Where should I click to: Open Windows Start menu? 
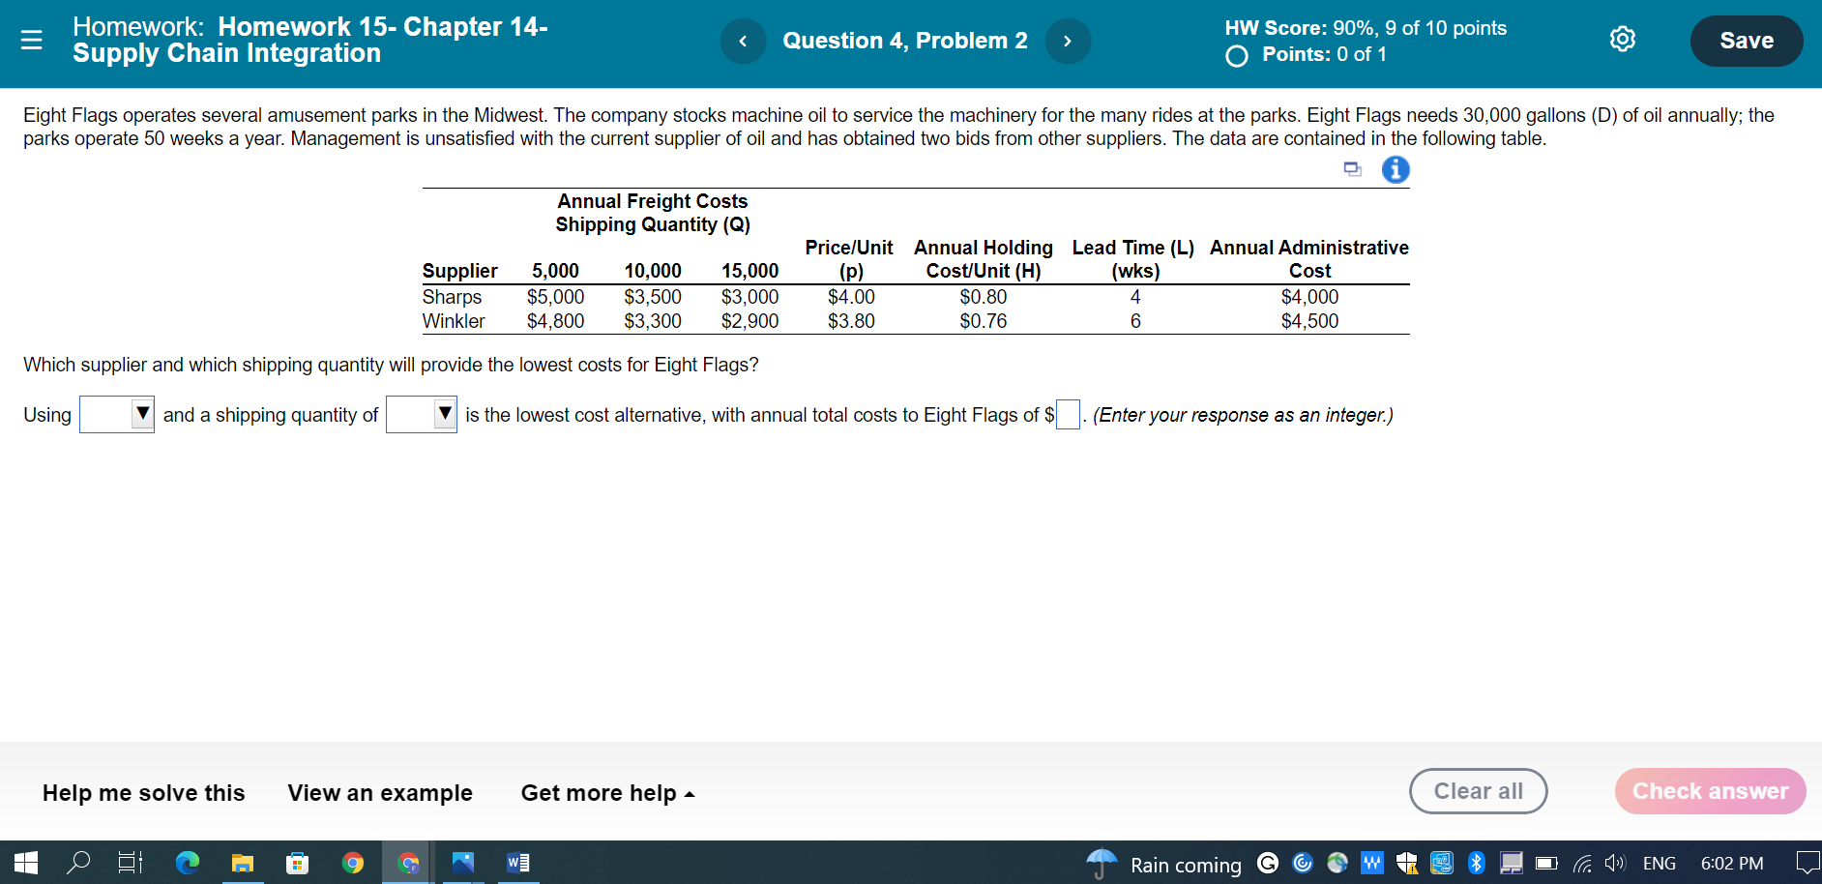pos(26,862)
